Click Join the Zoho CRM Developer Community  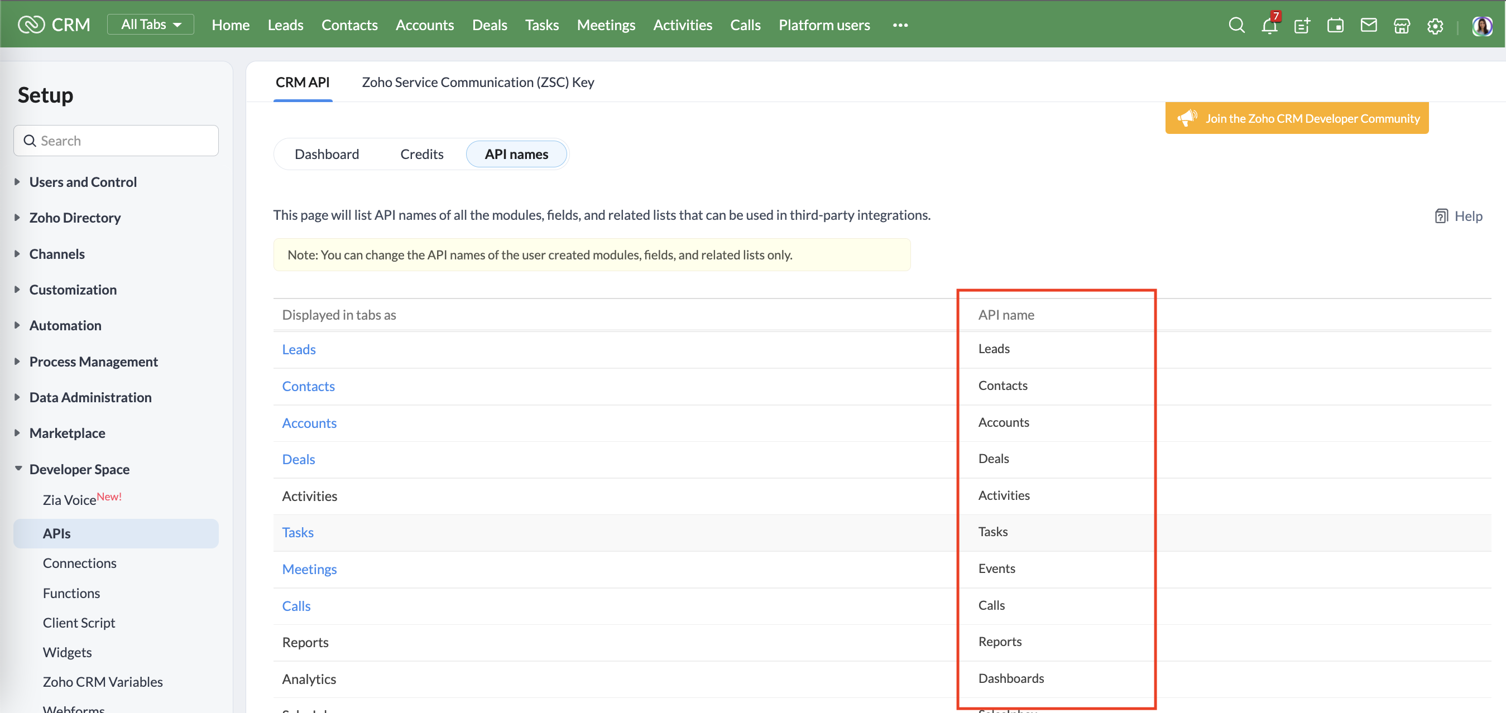[x=1297, y=118]
